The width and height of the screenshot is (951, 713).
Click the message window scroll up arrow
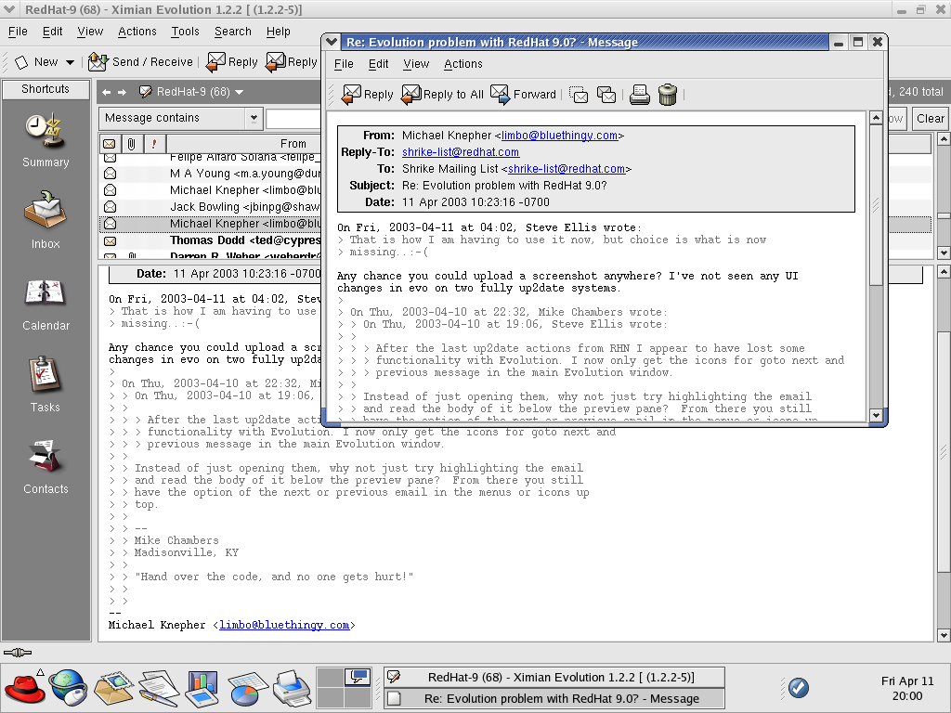click(x=875, y=118)
